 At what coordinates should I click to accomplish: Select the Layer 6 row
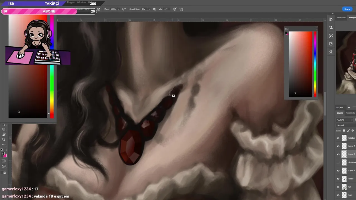346,171
